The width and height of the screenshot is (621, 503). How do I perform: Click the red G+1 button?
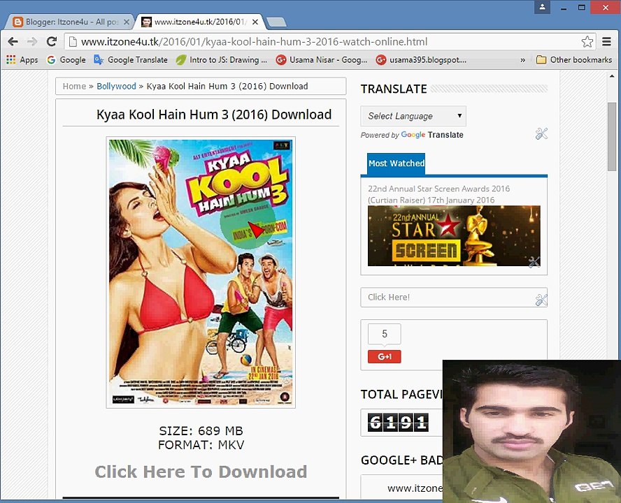pyautogui.click(x=384, y=356)
